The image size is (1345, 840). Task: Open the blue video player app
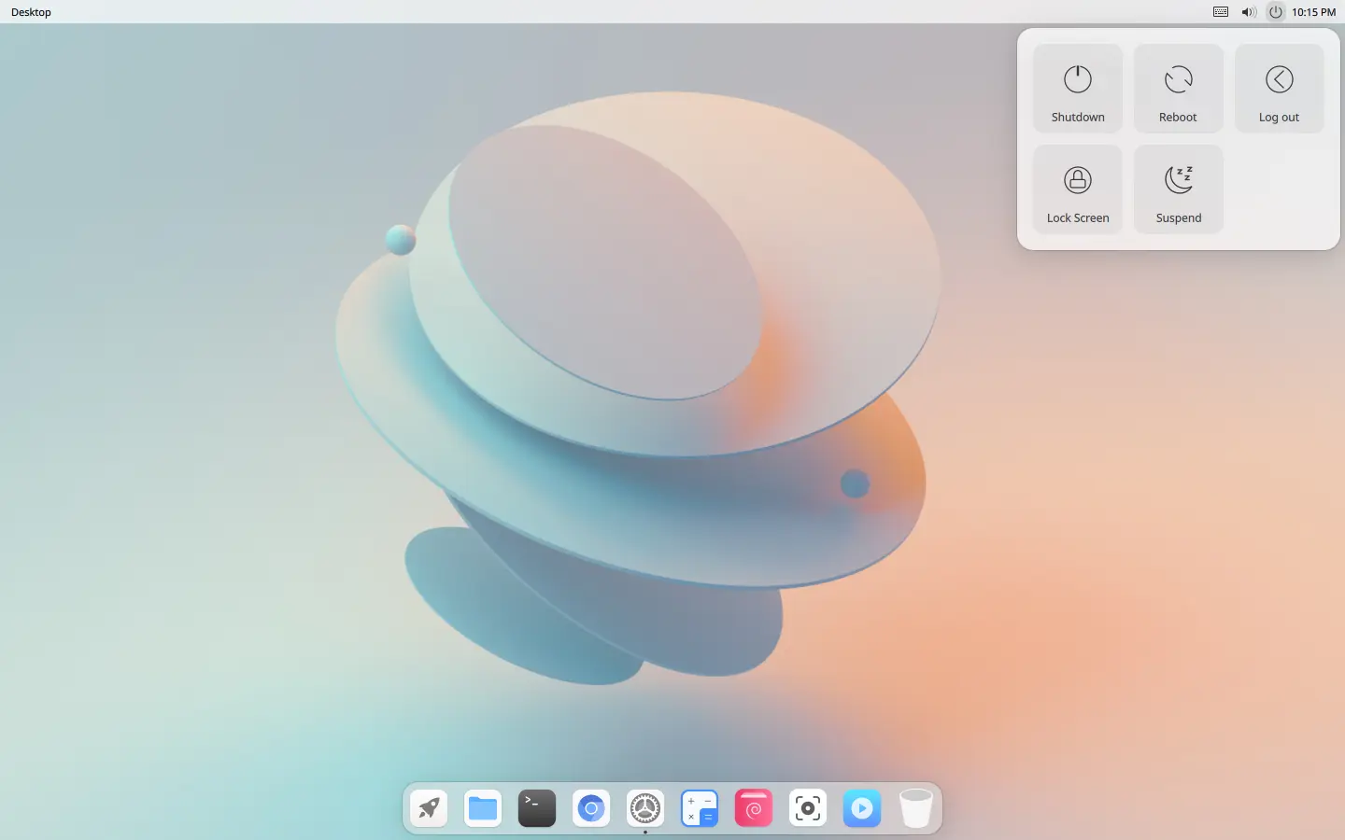click(862, 808)
